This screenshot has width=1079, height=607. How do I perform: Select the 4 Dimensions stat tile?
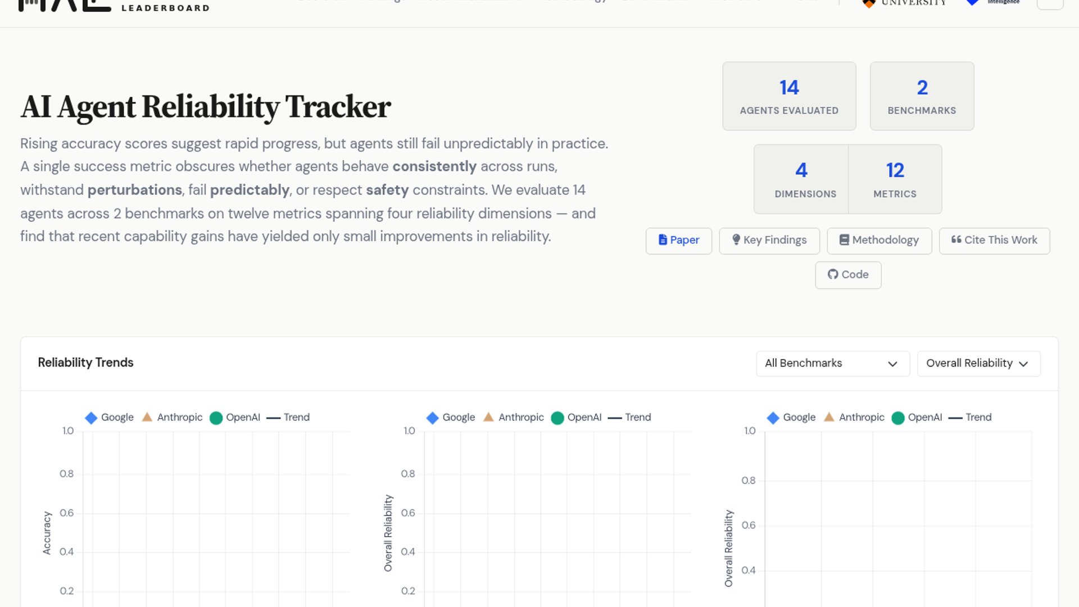click(x=801, y=179)
